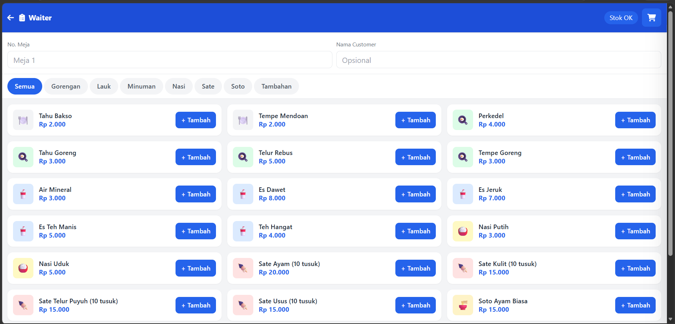
Task: Click the cup icon beside Teh Hangat
Action: 243,231
